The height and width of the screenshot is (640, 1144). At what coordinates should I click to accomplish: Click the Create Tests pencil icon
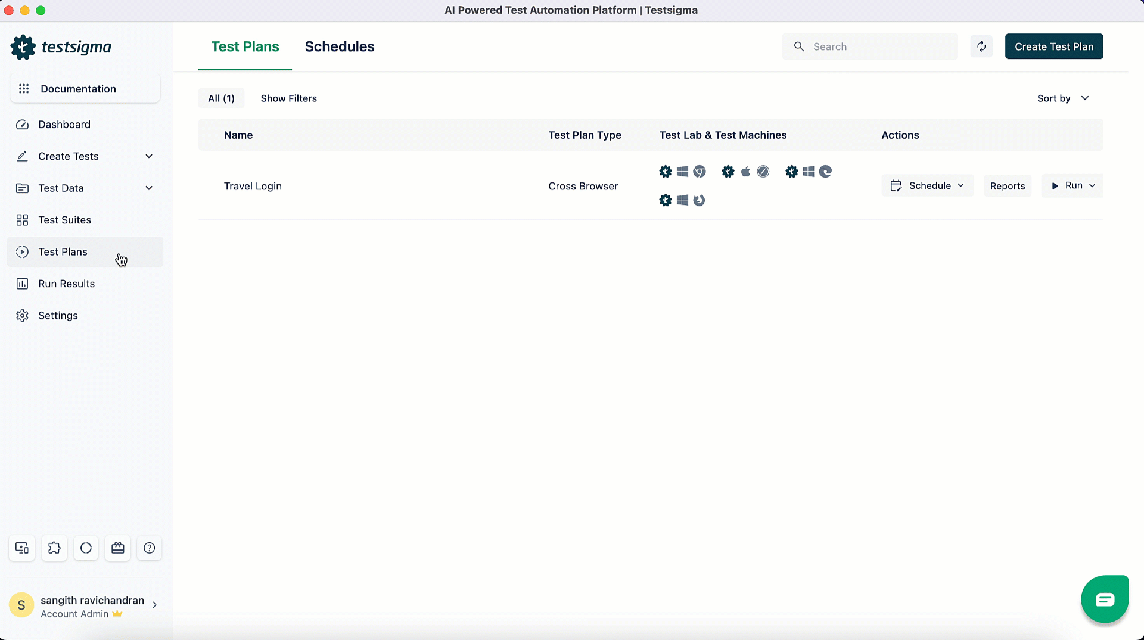coord(22,156)
